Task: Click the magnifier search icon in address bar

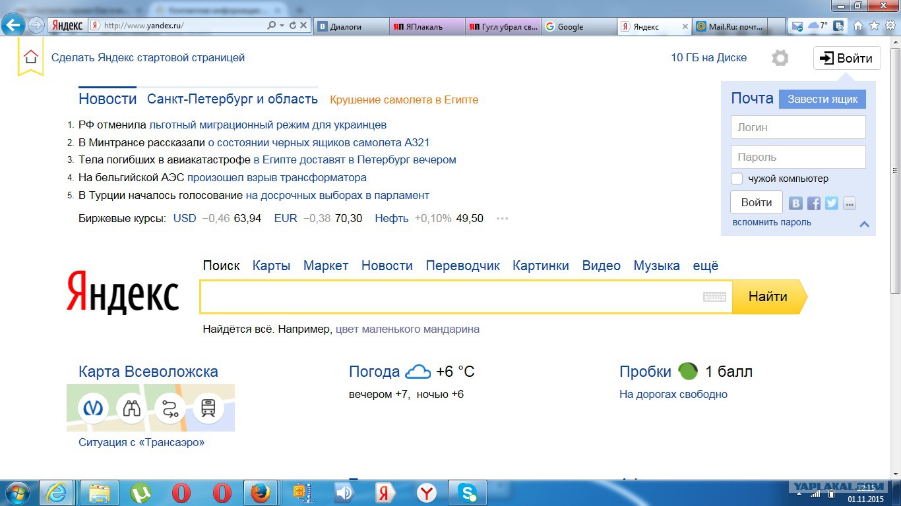Action: click(271, 25)
